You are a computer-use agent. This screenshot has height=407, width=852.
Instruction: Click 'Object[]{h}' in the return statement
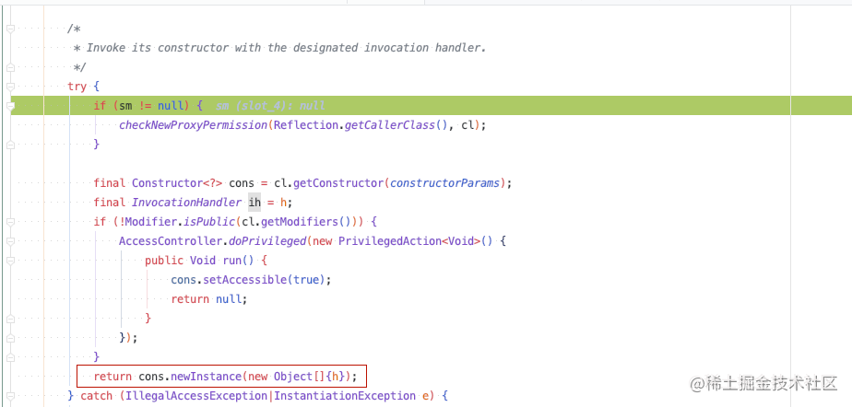coord(309,377)
